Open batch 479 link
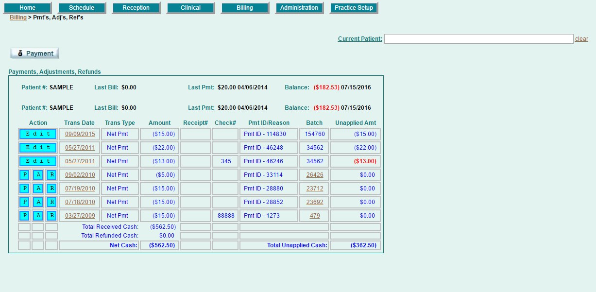Viewport: 596px width, 292px height. click(315, 216)
